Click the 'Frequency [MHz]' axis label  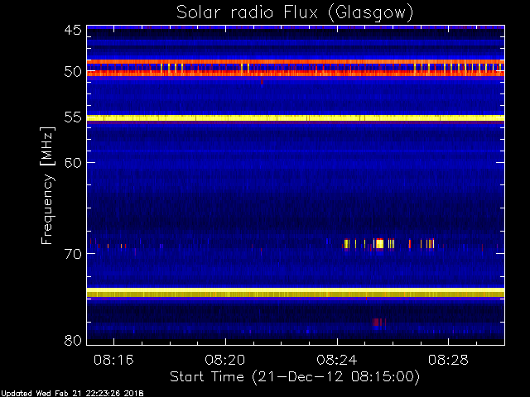[x=47, y=185]
